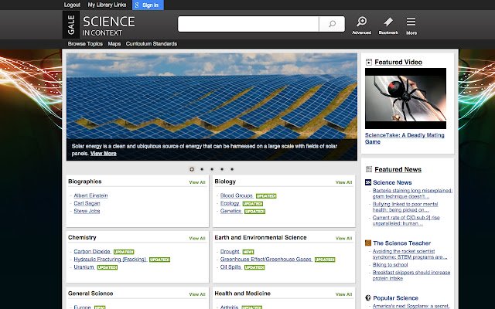This screenshot has height=309, width=495.
Task: Open Avoiding the rocket scientist syndrome article
Action: pos(410,254)
